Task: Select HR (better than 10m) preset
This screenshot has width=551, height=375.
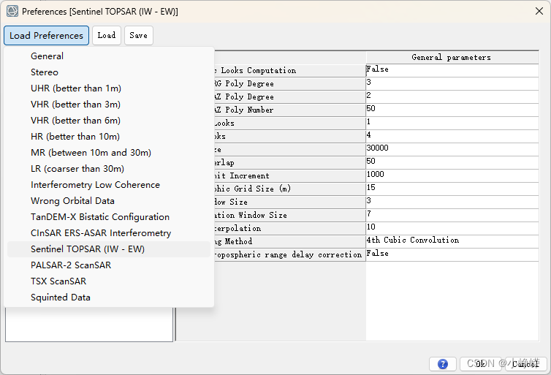Action: (x=109, y=137)
